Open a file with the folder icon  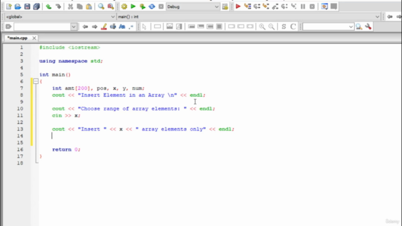(18, 6)
